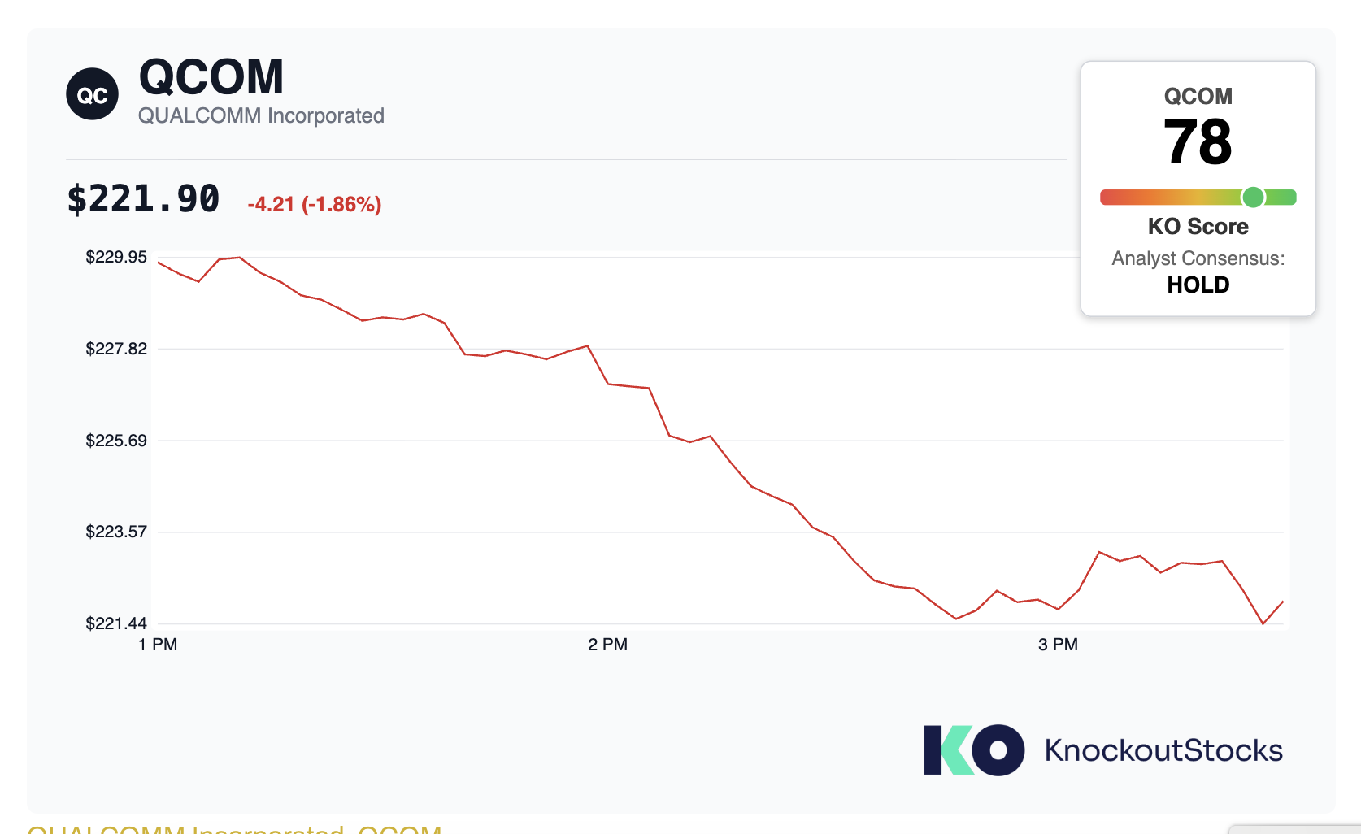The image size is (1361, 834).
Task: Click the 3 PM time axis label
Action: (1058, 645)
